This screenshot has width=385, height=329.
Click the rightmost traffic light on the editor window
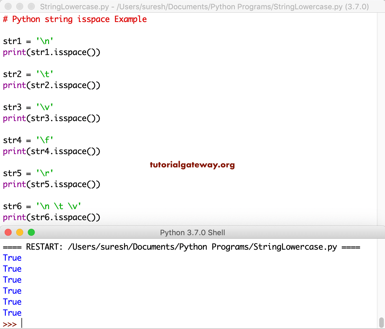point(31,6)
